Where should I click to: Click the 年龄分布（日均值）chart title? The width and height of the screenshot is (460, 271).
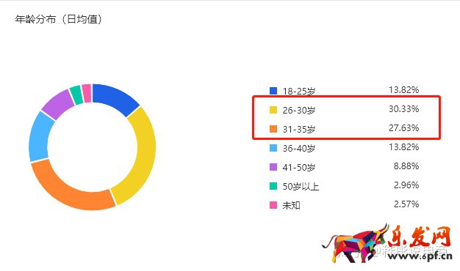point(59,19)
